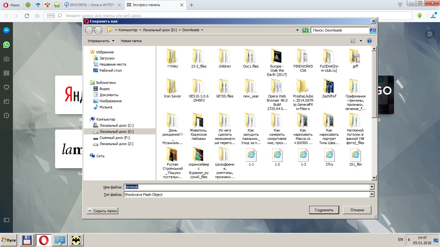Open the view mode options arrow
This screenshot has height=247, width=440.
361,41
